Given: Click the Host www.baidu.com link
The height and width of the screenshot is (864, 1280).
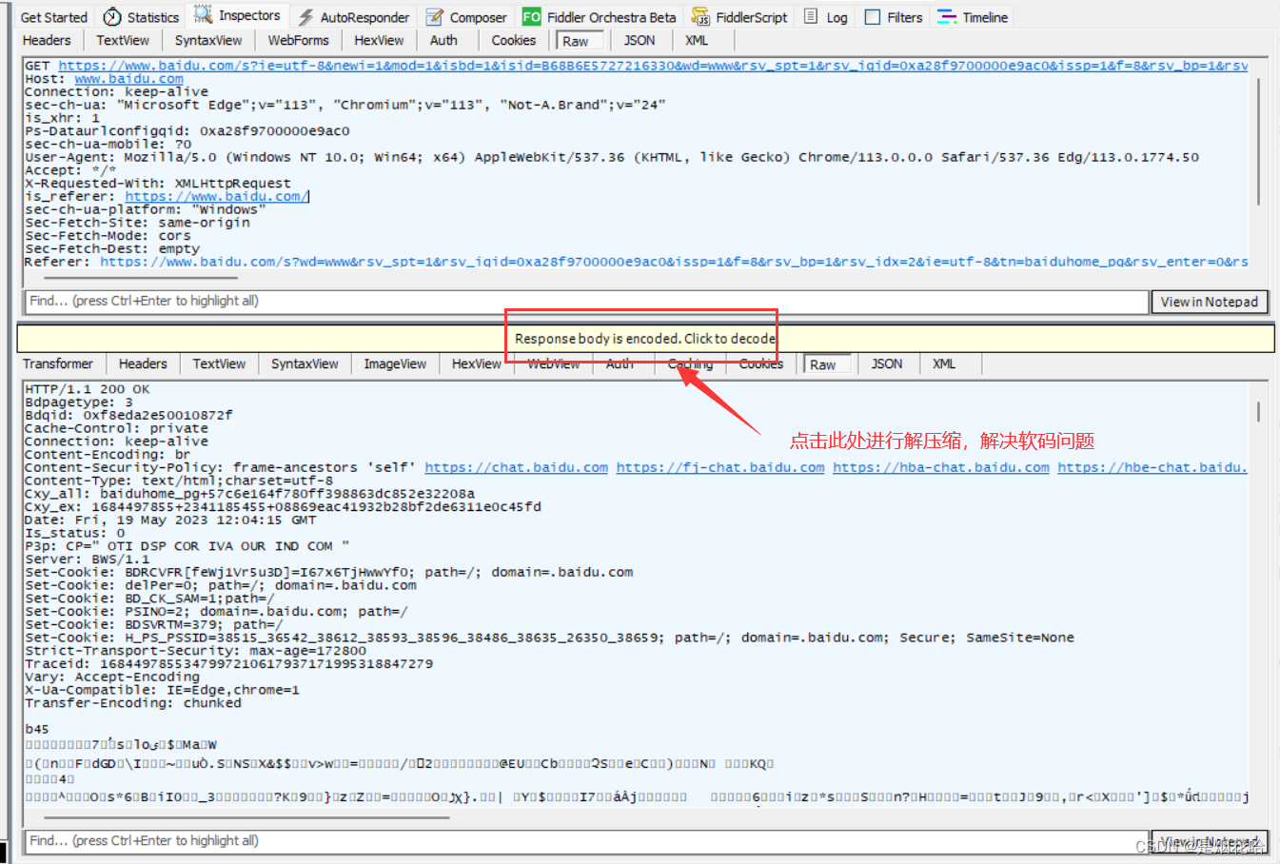Looking at the screenshot, I should (128, 79).
